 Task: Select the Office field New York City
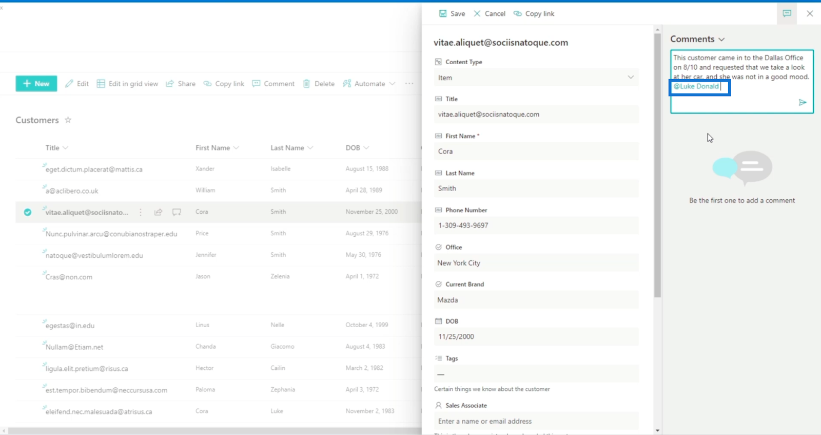coord(536,263)
